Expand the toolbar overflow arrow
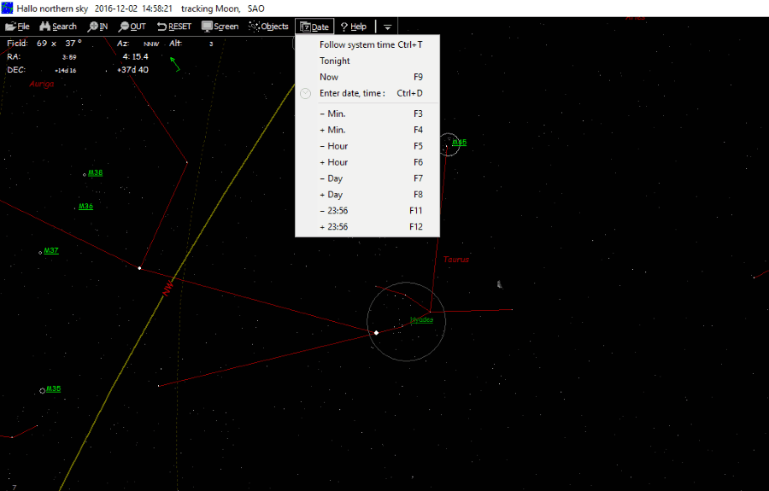 coord(387,27)
